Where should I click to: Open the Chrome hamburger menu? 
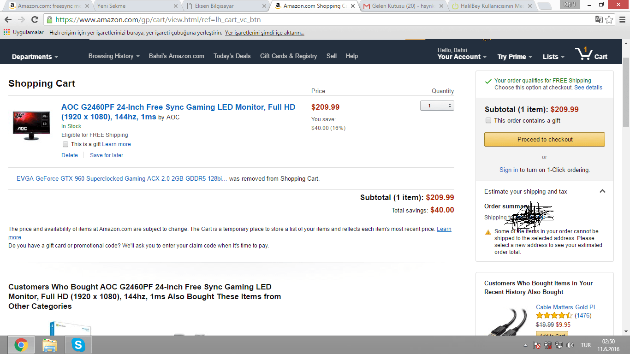tap(622, 20)
